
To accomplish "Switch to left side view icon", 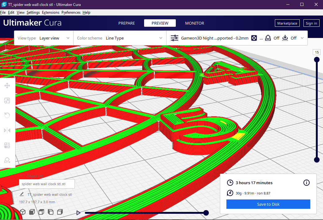I will 51,212.
